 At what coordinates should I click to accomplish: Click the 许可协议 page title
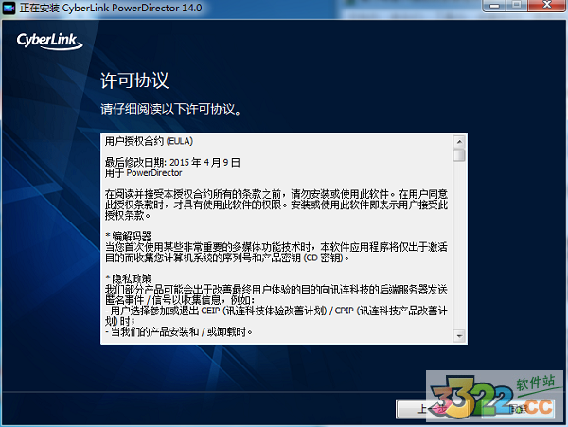point(134,80)
